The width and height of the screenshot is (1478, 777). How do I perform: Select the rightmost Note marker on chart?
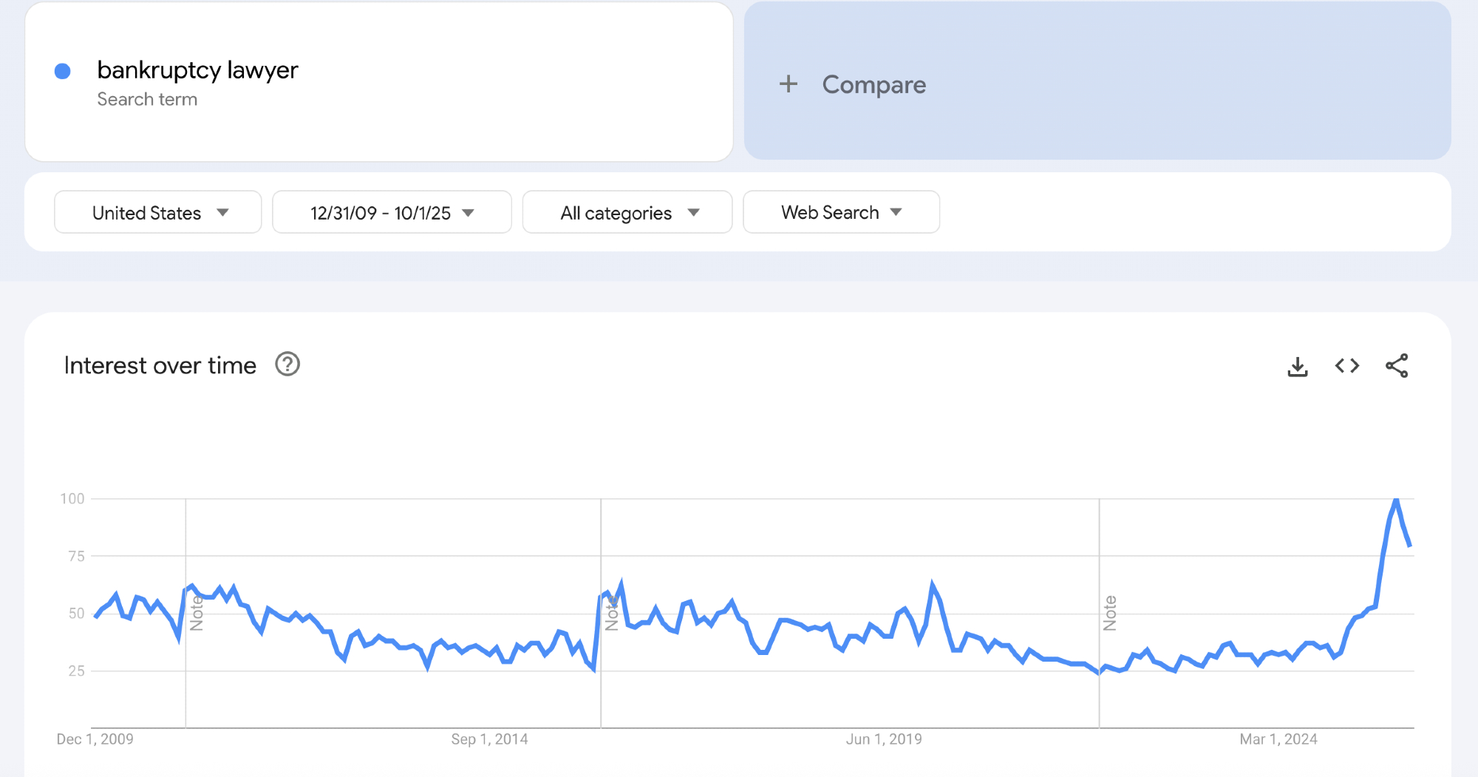[1109, 614]
